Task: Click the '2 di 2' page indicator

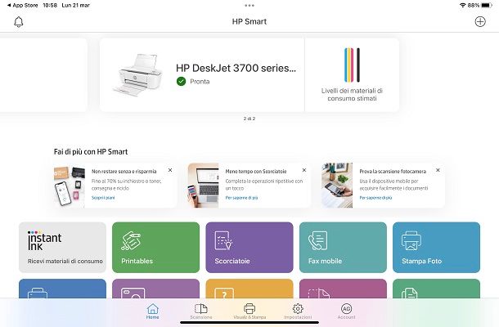Action: click(249, 119)
